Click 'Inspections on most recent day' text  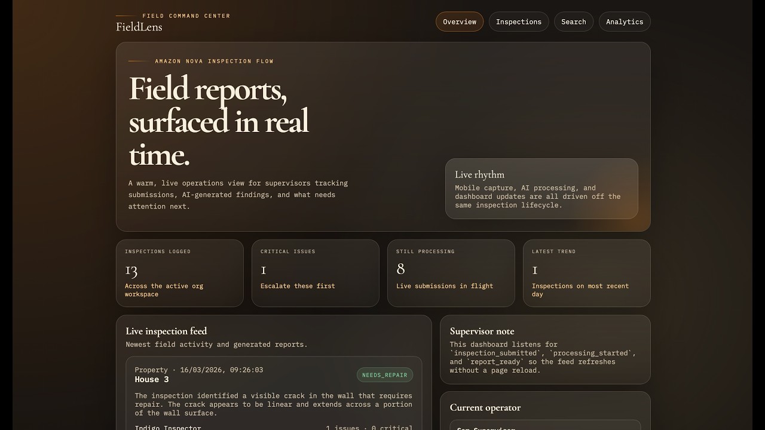[580, 290]
